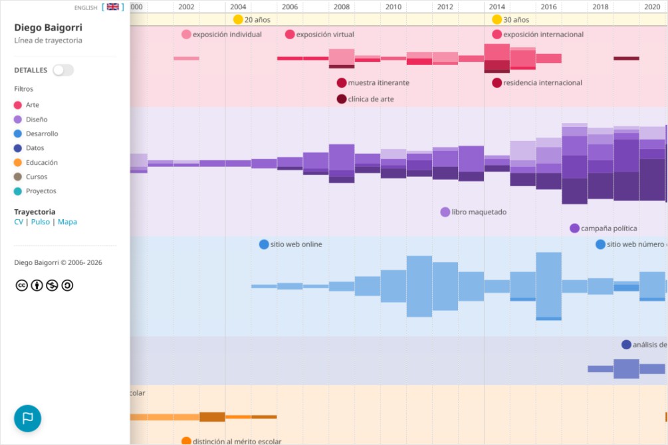
Task: Select the '30 años' milestone marker
Action: 497,19
